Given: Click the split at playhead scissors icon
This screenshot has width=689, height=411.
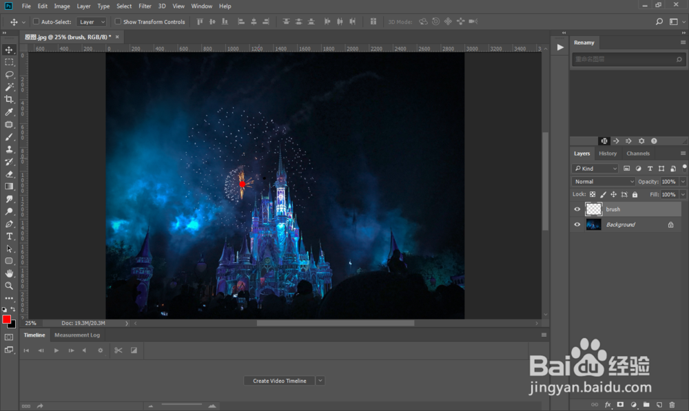Looking at the screenshot, I should 119,350.
